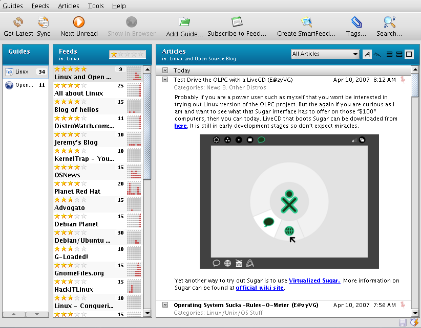Select the Linux - Conqueri... feed
This screenshot has width=421, height=328.
98,302
